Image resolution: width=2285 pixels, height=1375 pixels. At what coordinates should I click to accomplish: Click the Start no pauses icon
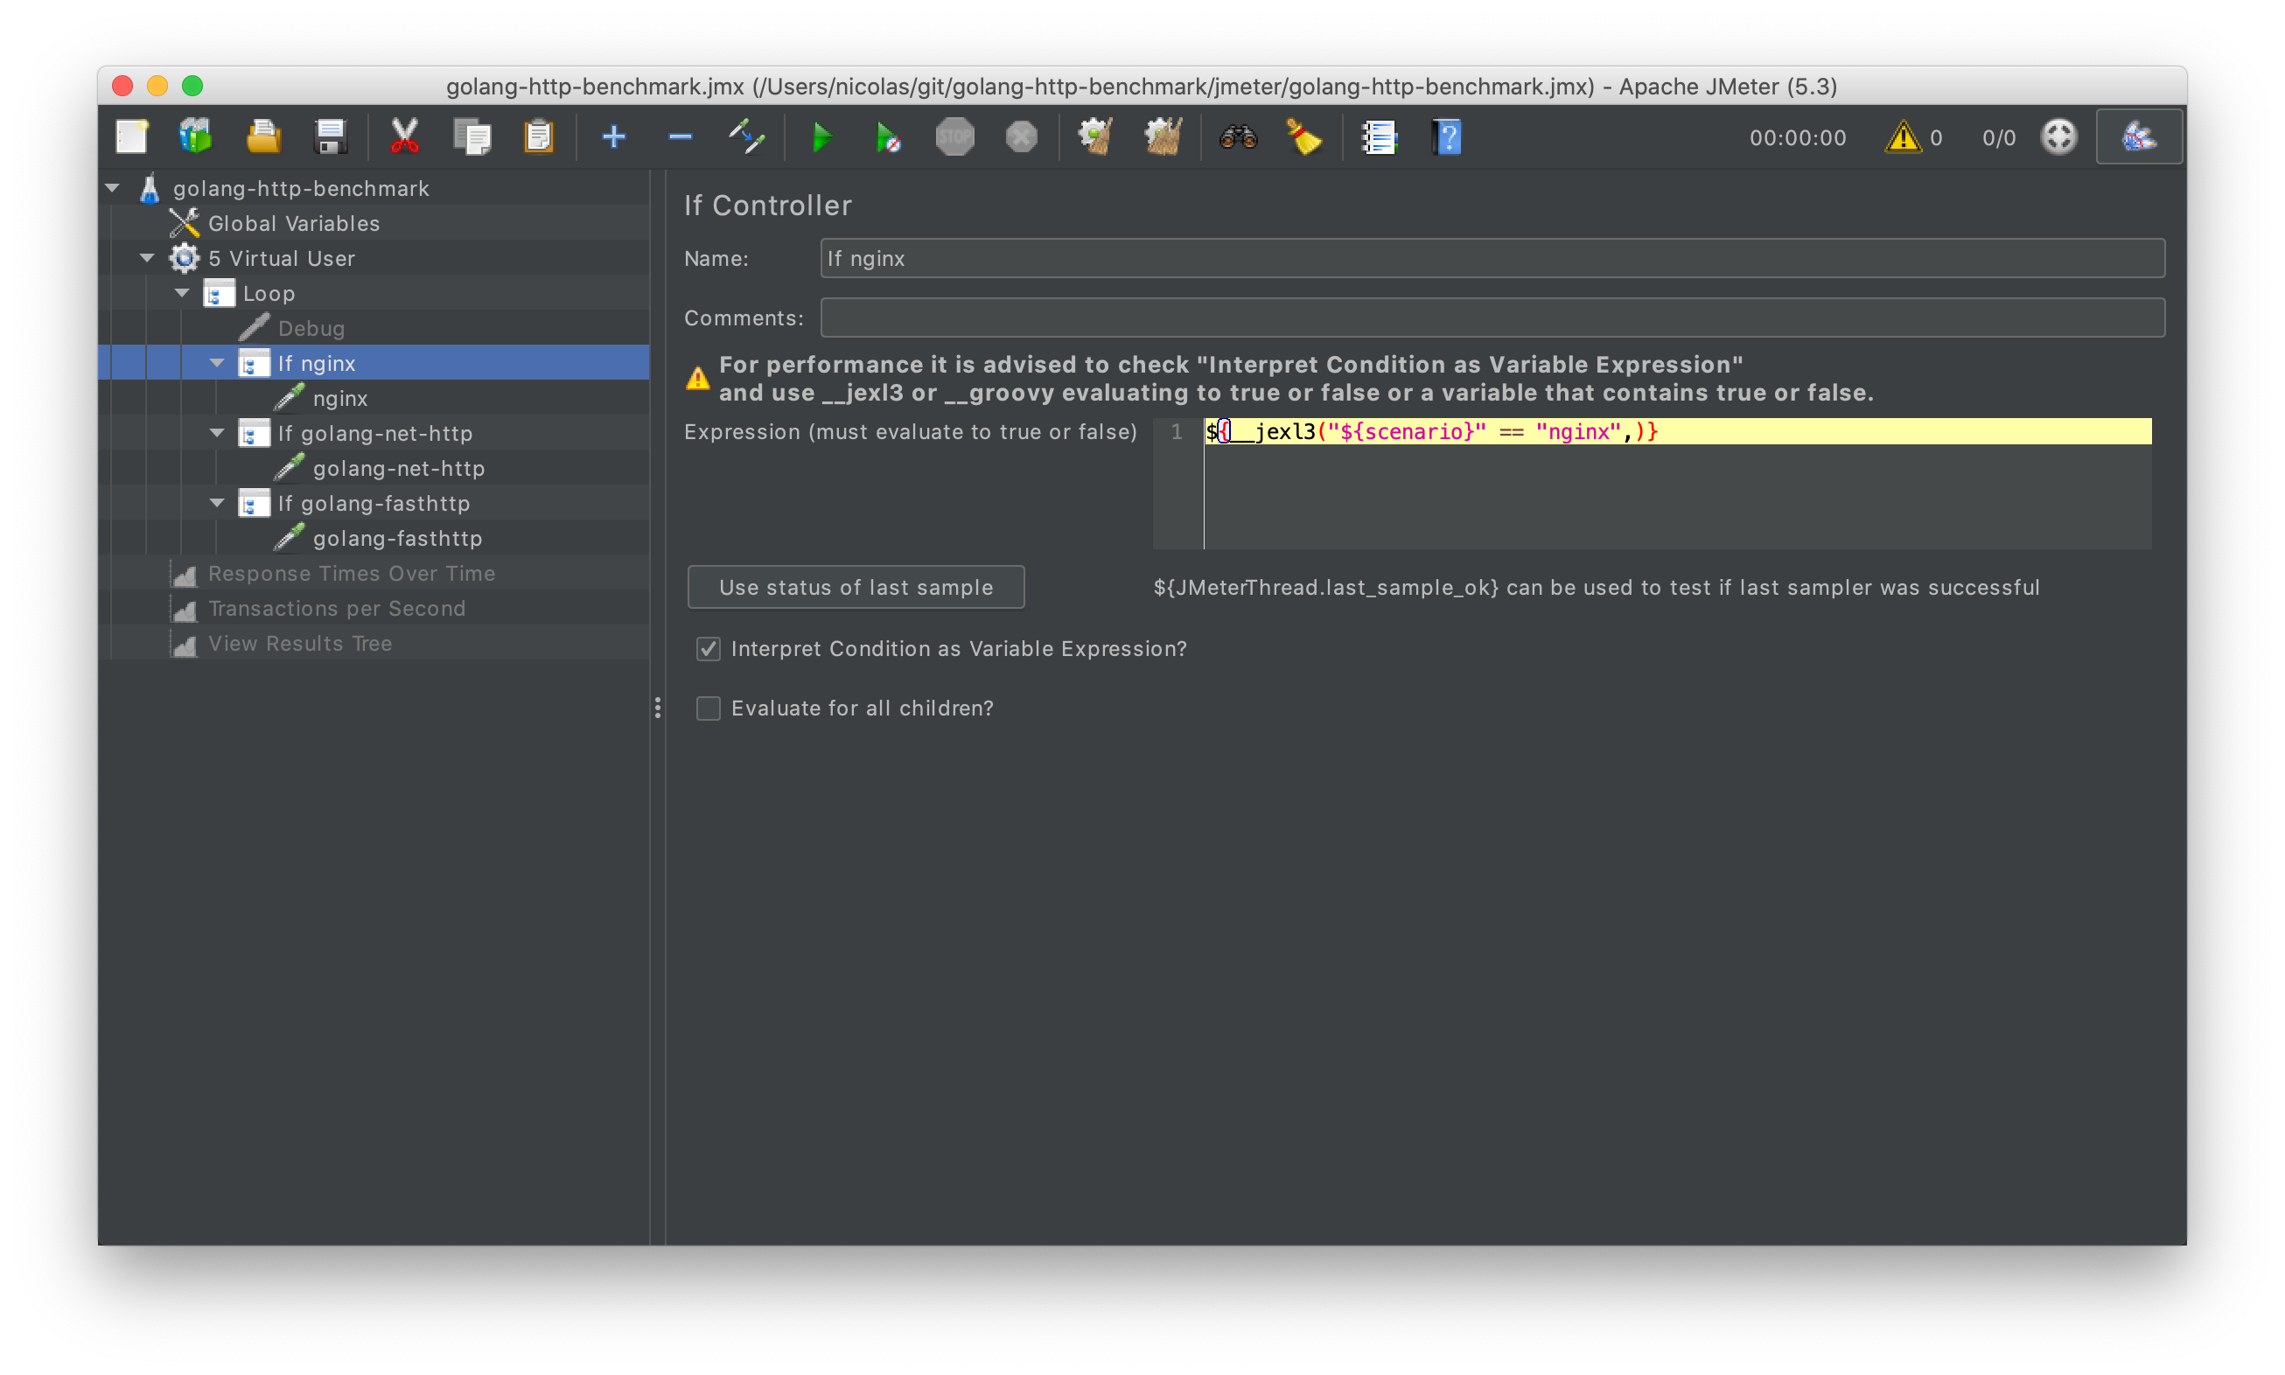point(887,138)
